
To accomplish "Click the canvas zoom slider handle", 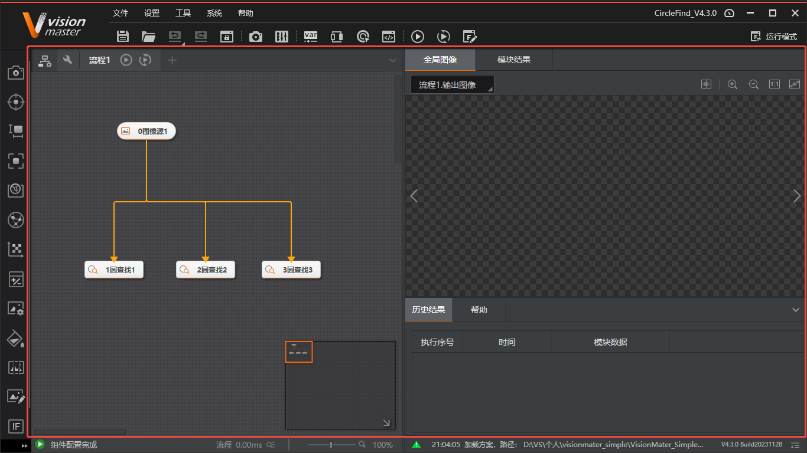I will 331,445.
